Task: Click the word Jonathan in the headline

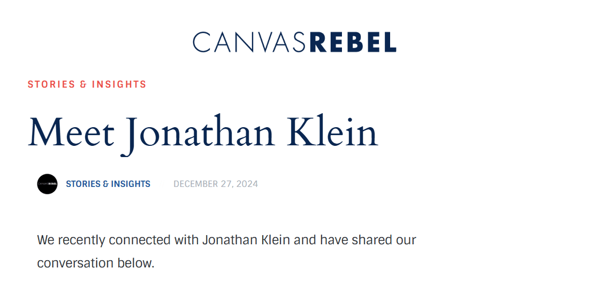Action: pyautogui.click(x=201, y=132)
